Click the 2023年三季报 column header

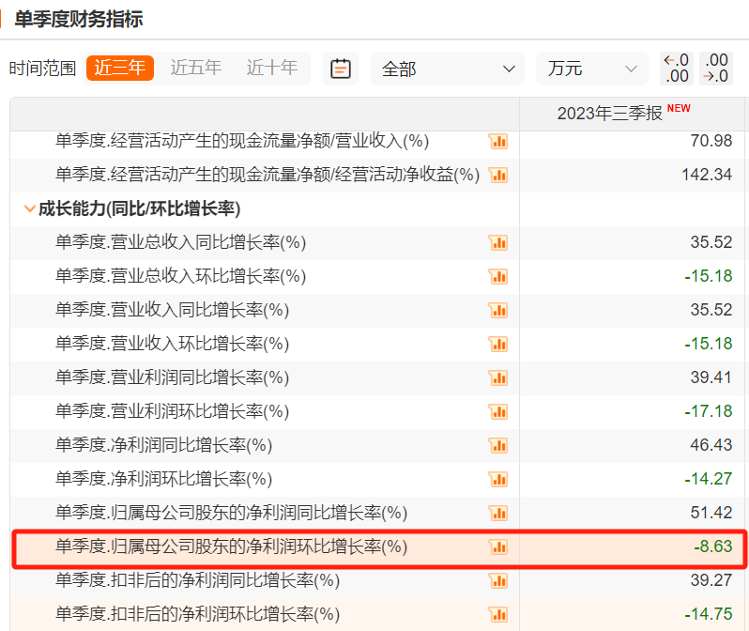[x=609, y=114]
